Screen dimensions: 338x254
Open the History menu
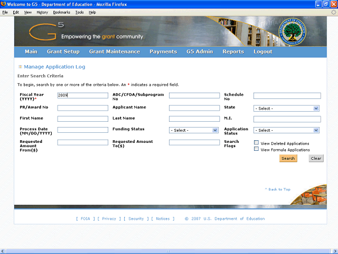[x=42, y=12]
